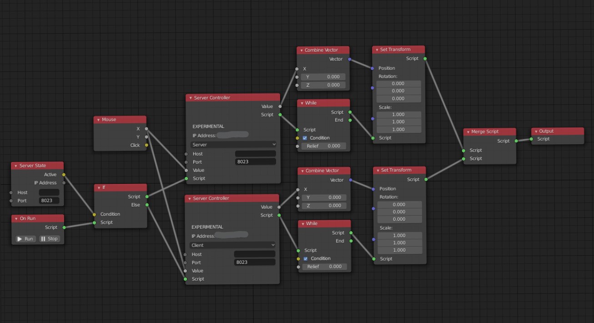Select the Mouse node's X output socket
The height and width of the screenshot is (323, 594).
pyautogui.click(x=146, y=129)
